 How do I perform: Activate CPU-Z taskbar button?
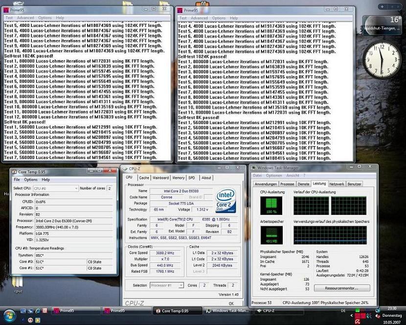pos(279,311)
